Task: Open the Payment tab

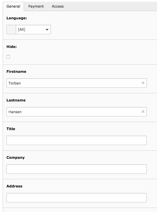Action: coord(36,6)
